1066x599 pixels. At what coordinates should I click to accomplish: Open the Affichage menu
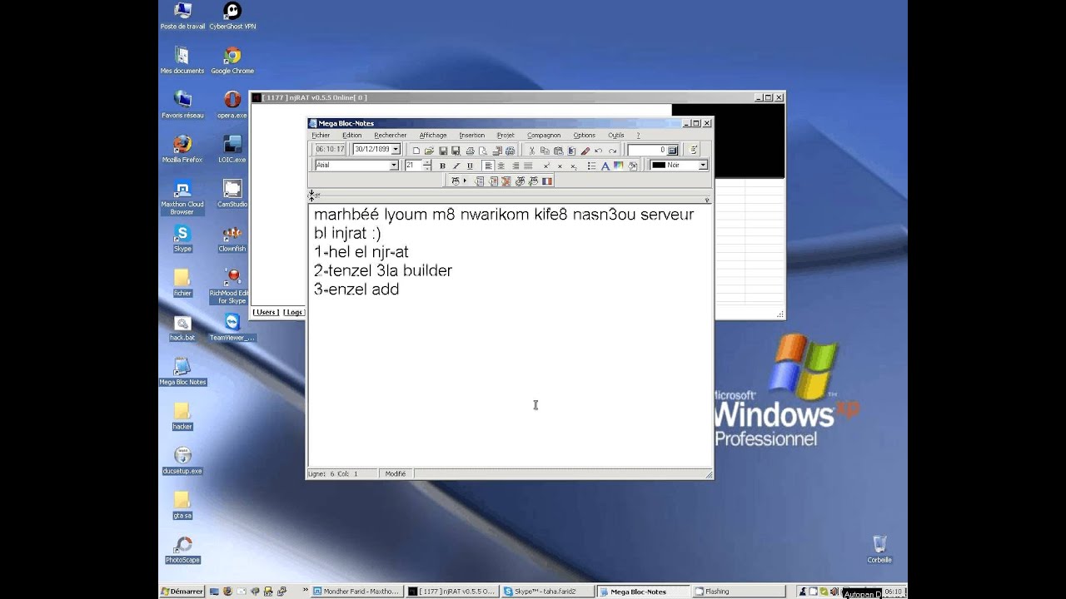pos(433,135)
